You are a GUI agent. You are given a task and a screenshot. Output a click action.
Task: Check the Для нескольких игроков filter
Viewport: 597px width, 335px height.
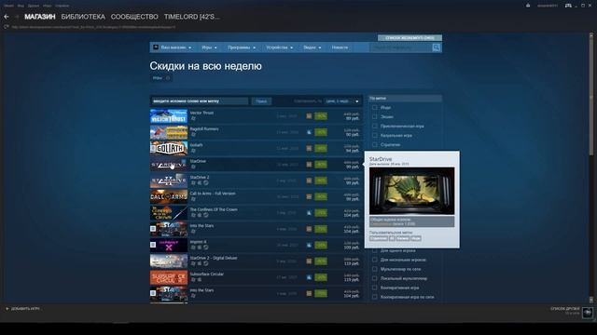[375, 260]
